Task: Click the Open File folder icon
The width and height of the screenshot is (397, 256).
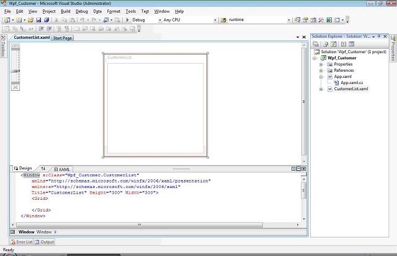Action: coord(30,20)
